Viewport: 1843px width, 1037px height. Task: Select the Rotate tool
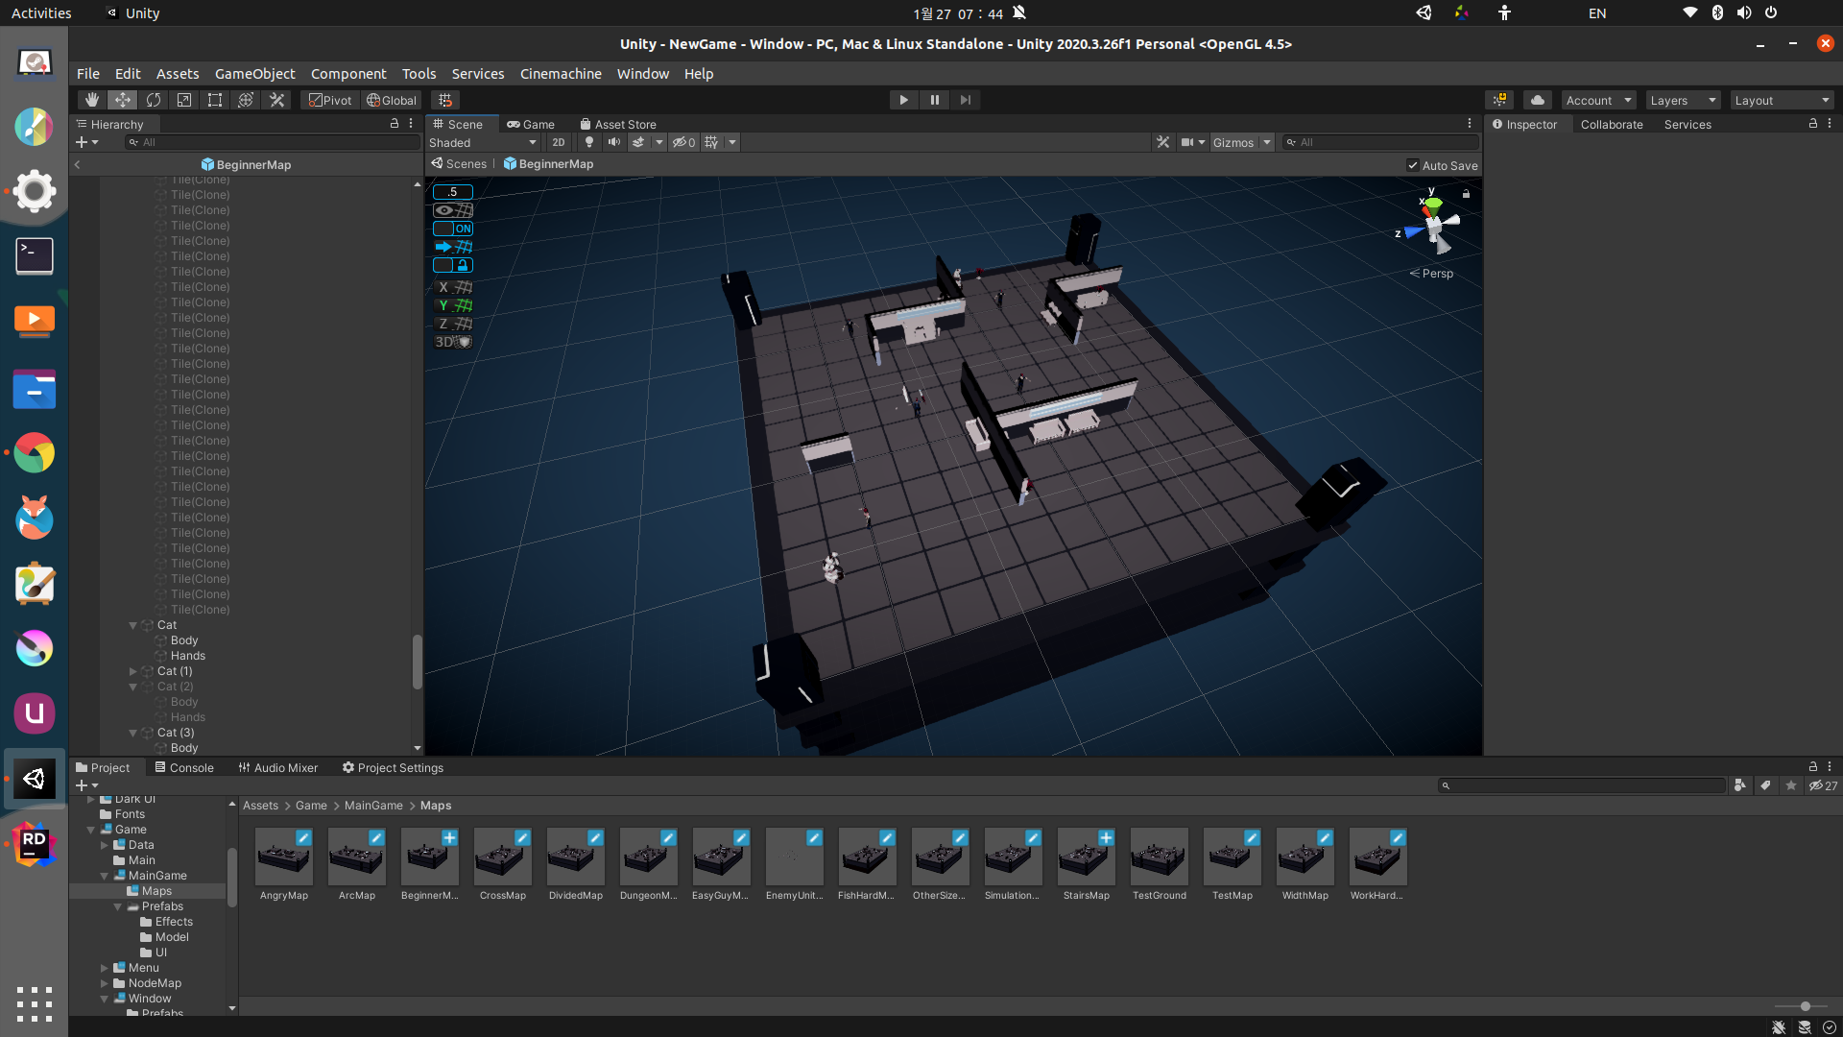(x=154, y=100)
